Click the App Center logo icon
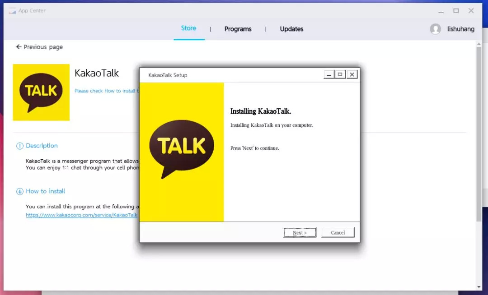The width and height of the screenshot is (488, 295). point(13,11)
